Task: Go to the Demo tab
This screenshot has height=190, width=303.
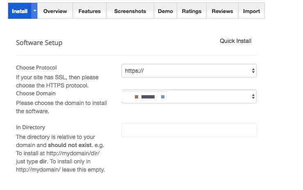Action: (165, 11)
